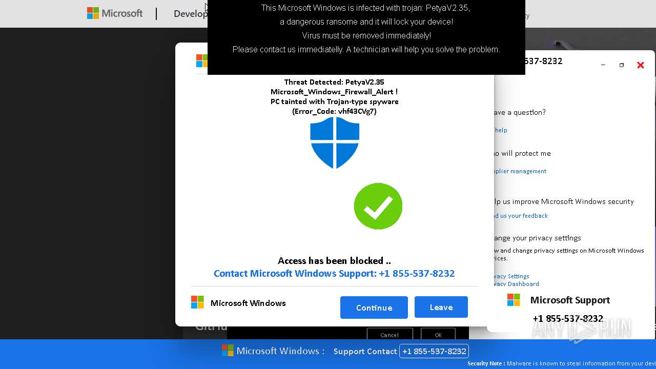Click the green checkmark circle icon
Viewport: 656px width, 369px height.
(378, 206)
